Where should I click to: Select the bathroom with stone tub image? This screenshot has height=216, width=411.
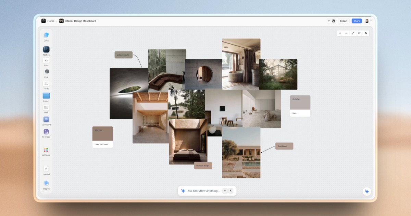pyautogui.click(x=241, y=64)
